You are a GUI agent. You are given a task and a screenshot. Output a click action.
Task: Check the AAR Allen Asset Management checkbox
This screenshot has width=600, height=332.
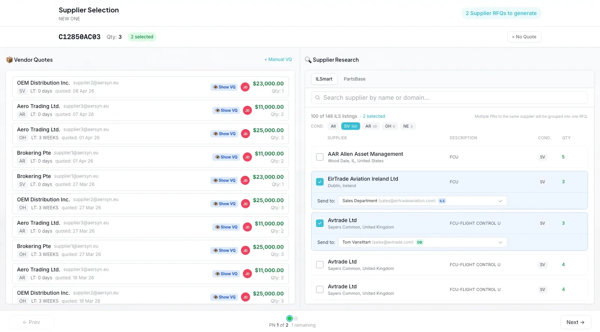(320, 157)
